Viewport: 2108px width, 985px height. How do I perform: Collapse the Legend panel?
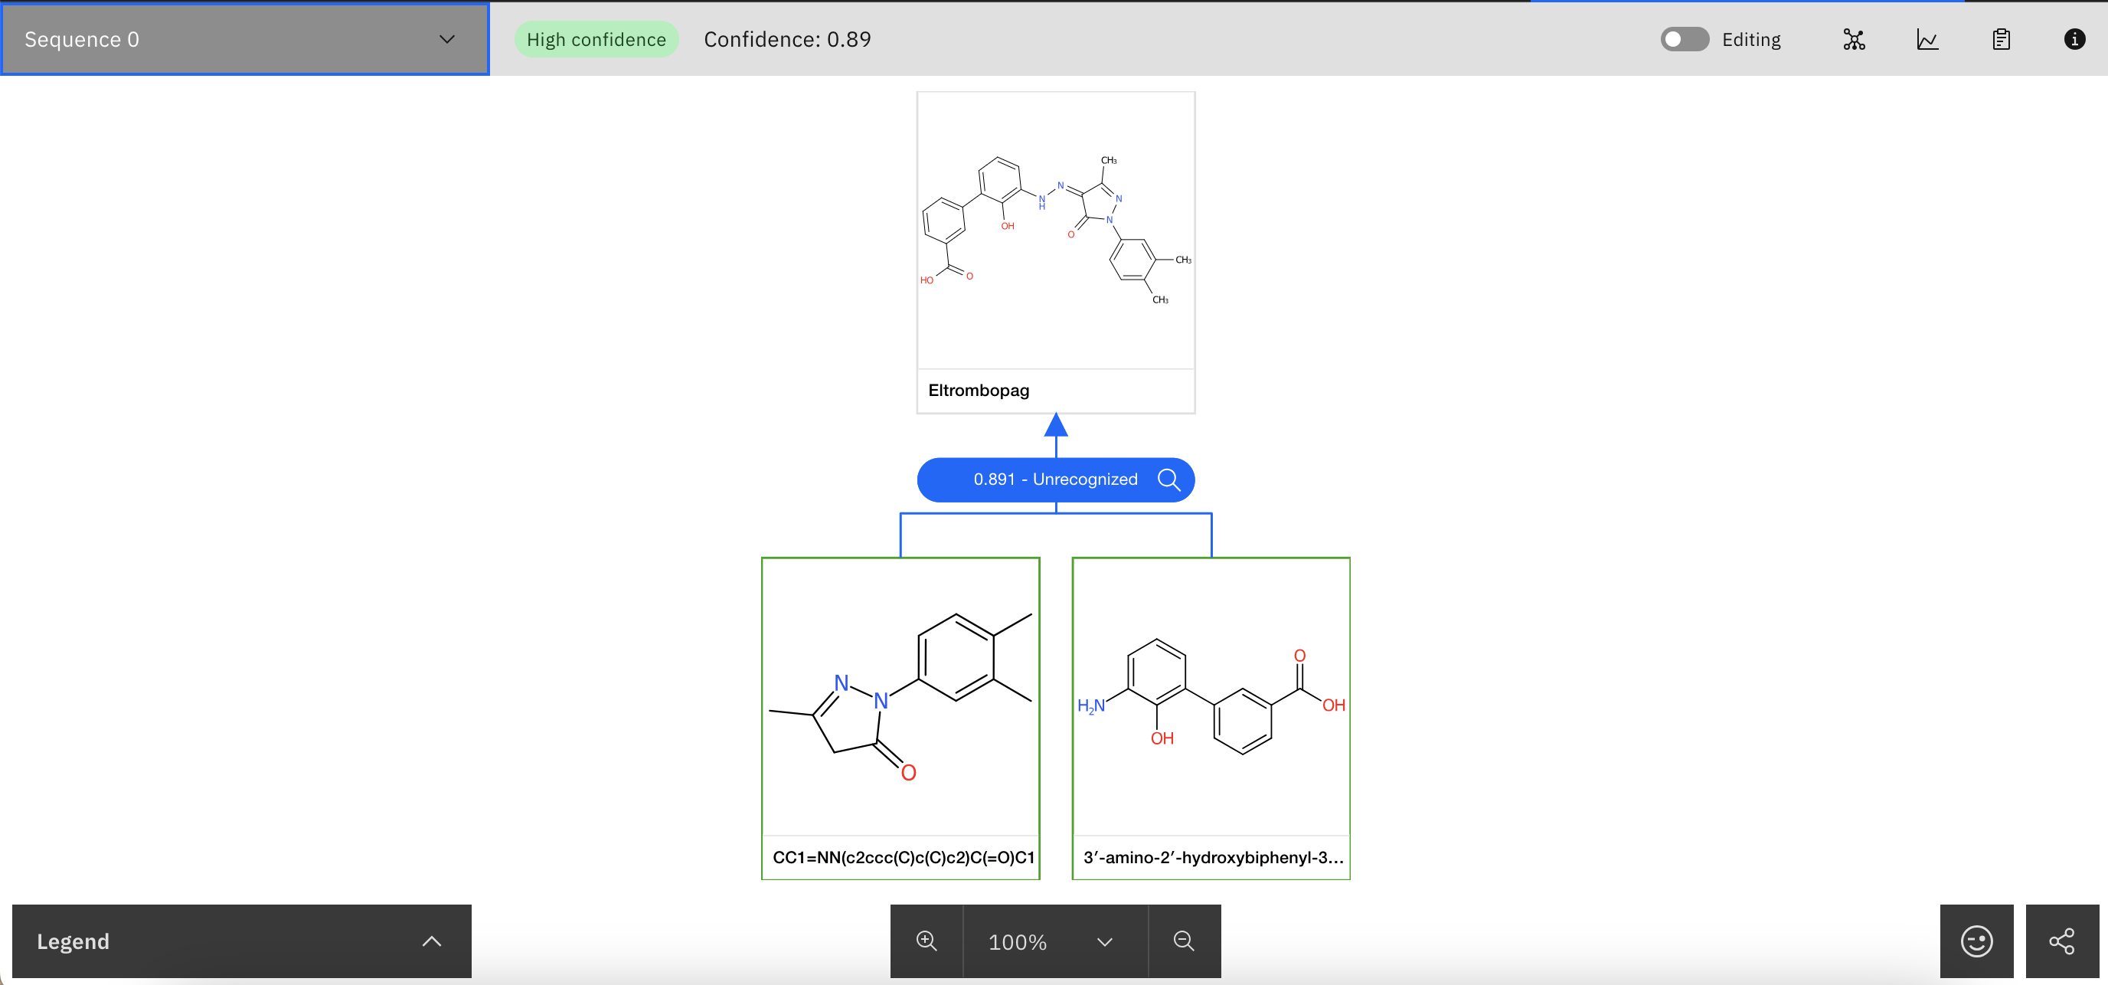point(431,941)
